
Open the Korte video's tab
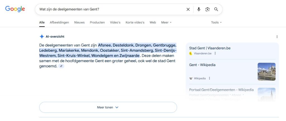(135, 22)
